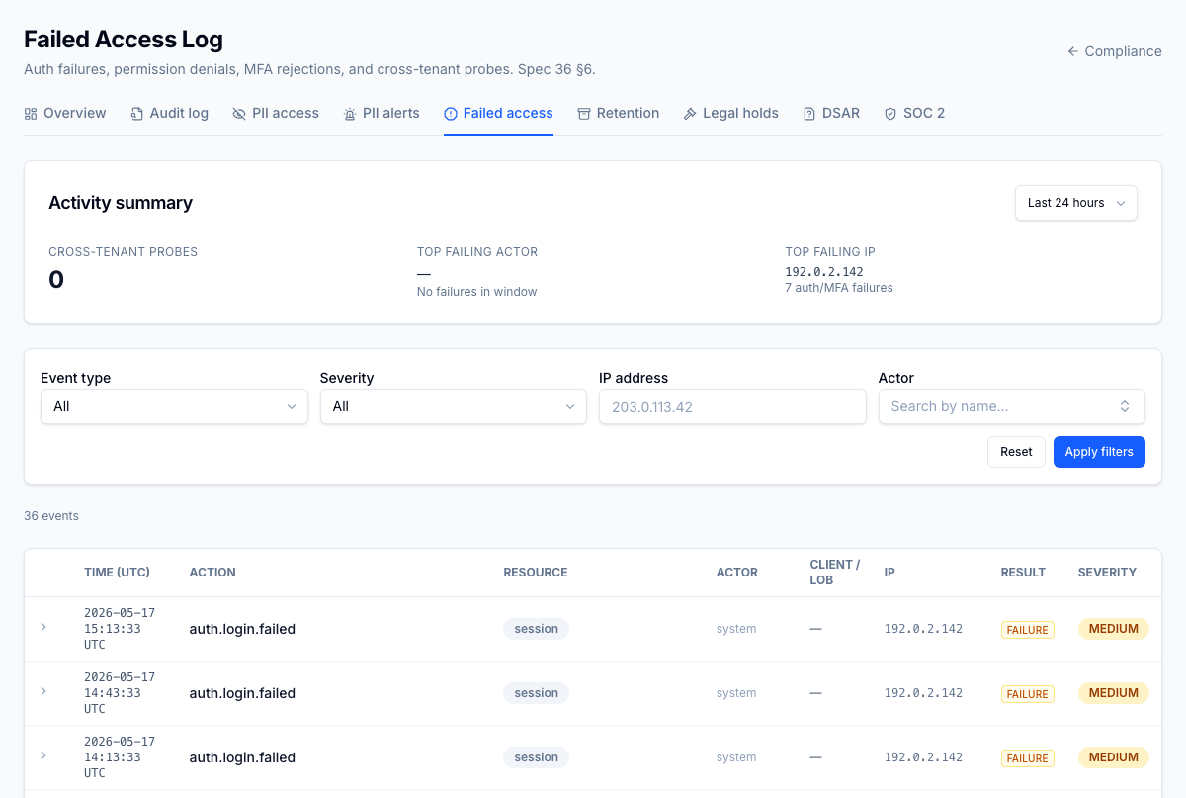Click the Overview grid icon

point(31,114)
